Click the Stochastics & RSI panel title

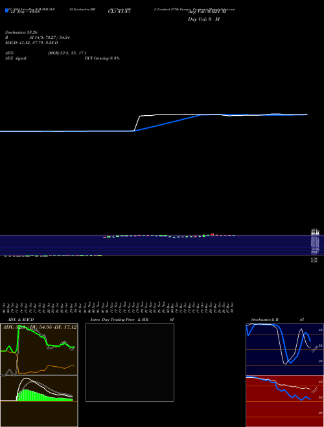277,320
